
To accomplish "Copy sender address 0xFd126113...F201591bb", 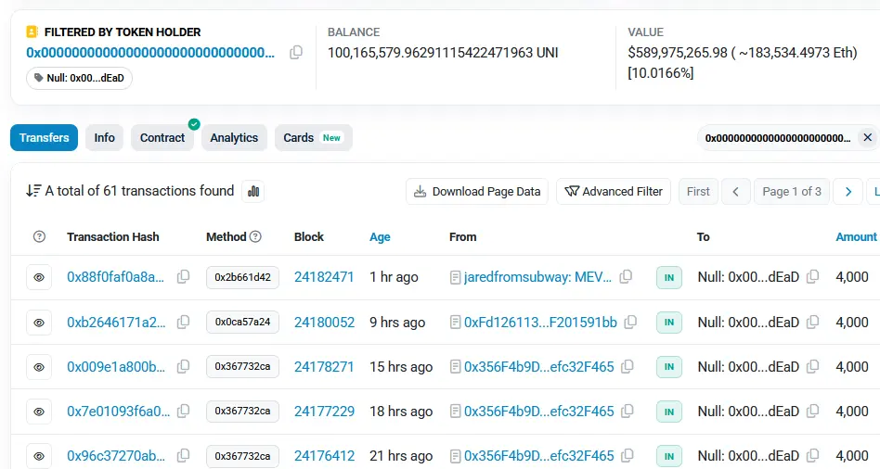I will (630, 323).
